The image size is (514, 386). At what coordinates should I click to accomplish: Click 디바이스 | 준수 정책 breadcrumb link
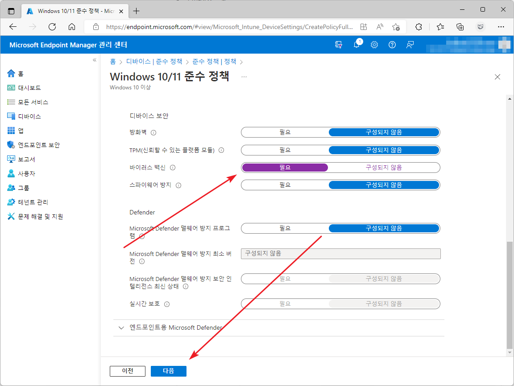click(x=154, y=61)
